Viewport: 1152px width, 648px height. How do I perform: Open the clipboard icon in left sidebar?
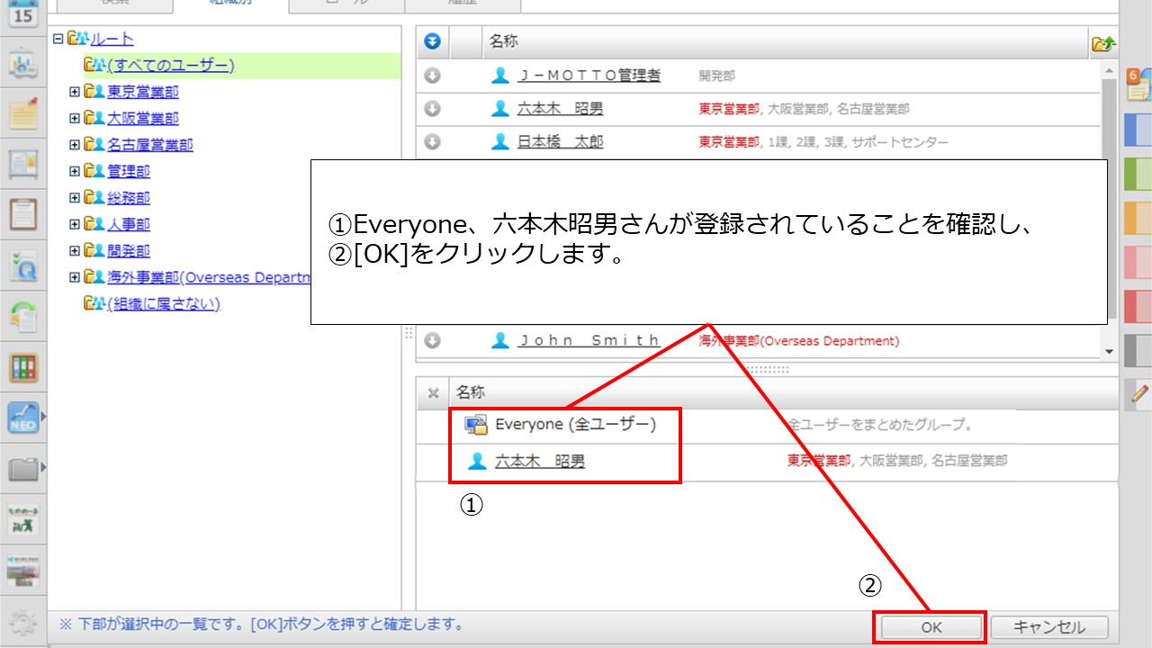(x=22, y=215)
